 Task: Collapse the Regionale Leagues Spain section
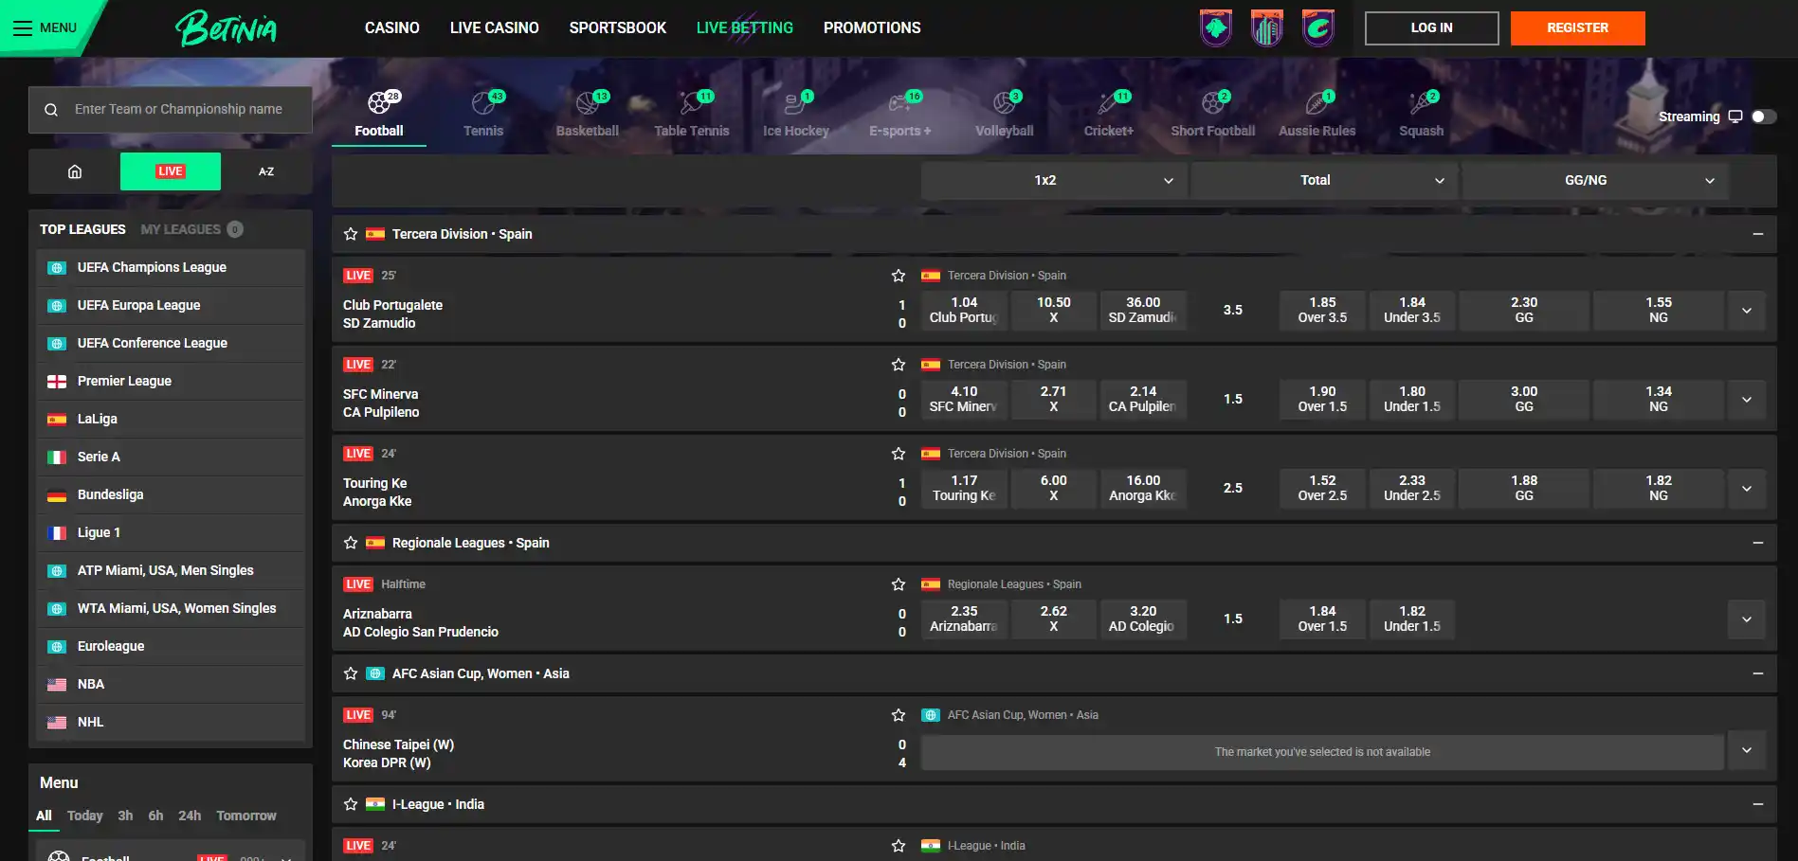(x=1758, y=543)
